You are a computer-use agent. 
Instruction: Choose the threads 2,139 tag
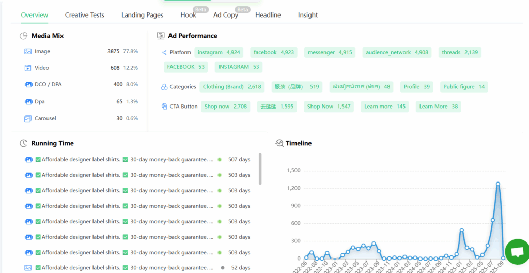tap(460, 52)
